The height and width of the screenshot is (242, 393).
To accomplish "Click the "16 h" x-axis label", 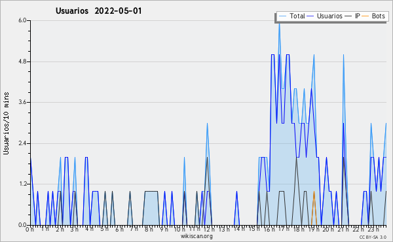I will (269, 229).
